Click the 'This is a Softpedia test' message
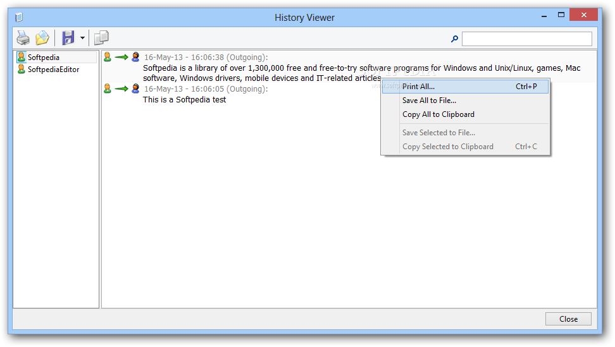 (x=184, y=99)
